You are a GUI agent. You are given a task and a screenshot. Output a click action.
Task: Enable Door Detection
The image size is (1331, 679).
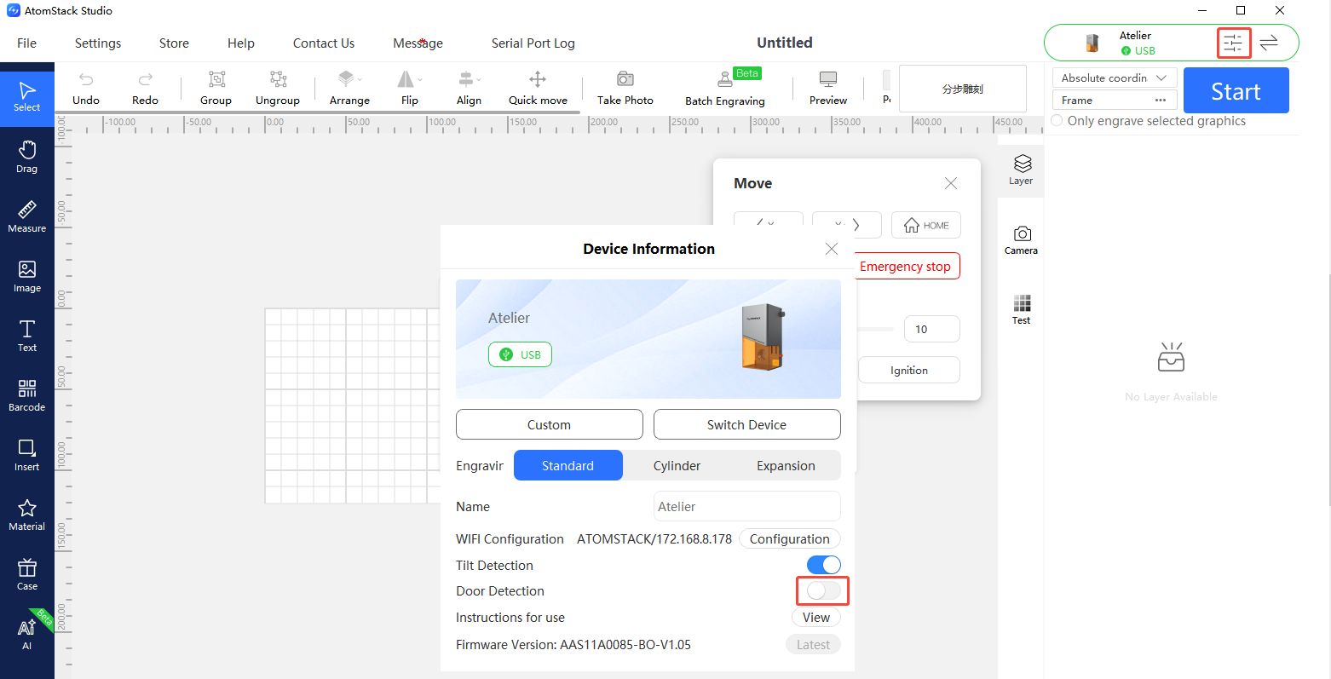pos(823,590)
